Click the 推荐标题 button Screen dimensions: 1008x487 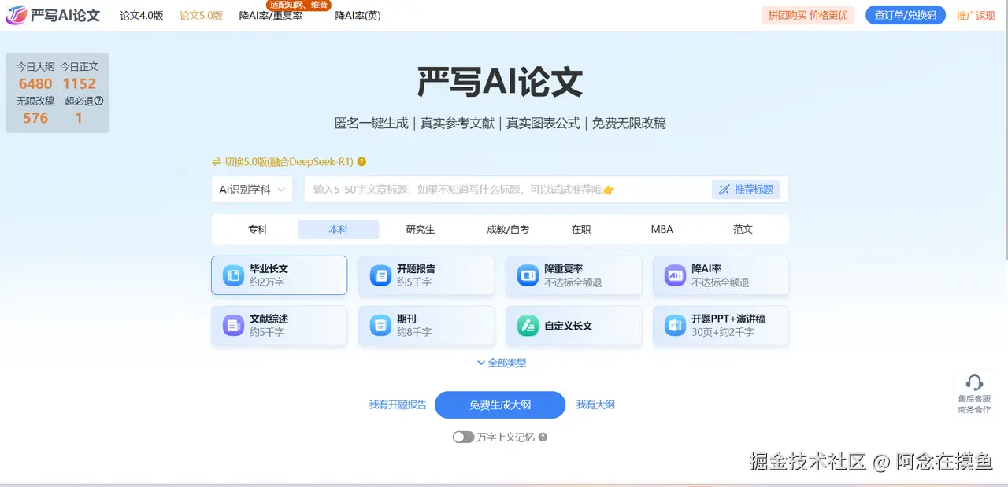point(746,190)
